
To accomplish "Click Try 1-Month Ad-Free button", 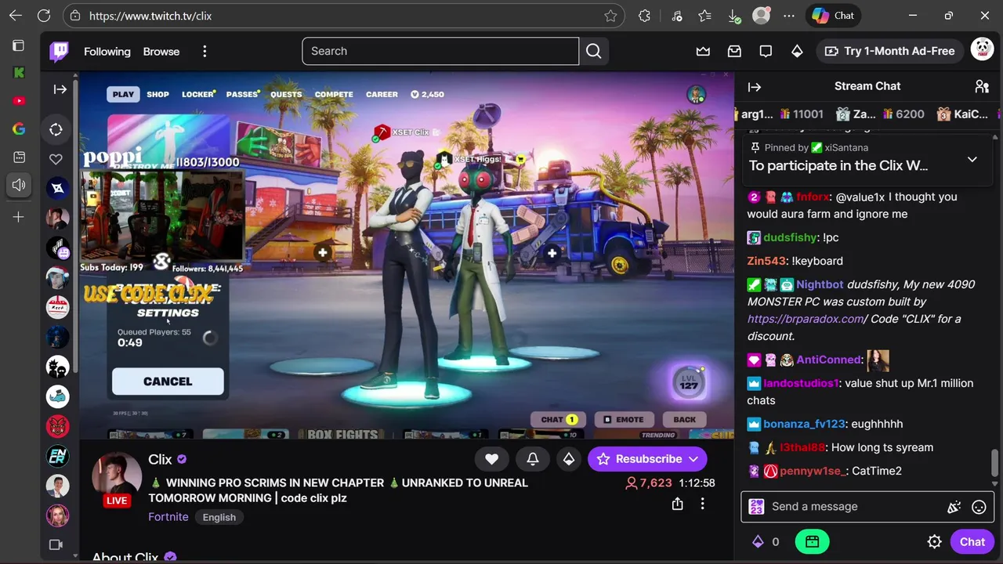I will (x=889, y=51).
